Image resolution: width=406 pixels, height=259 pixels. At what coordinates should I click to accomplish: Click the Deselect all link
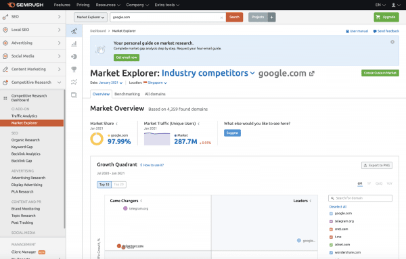[338, 207]
